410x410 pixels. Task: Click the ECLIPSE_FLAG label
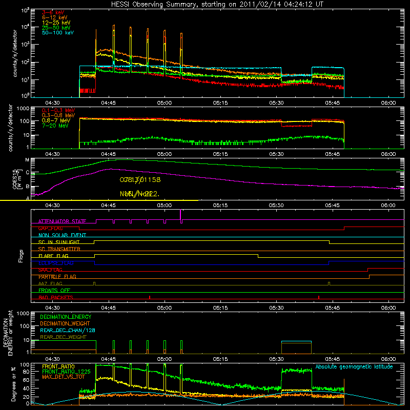pyautogui.click(x=56, y=263)
